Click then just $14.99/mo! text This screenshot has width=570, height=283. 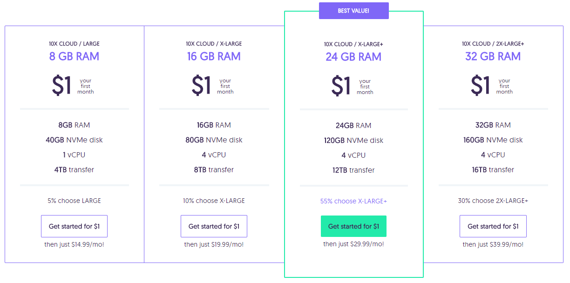[x=74, y=244]
